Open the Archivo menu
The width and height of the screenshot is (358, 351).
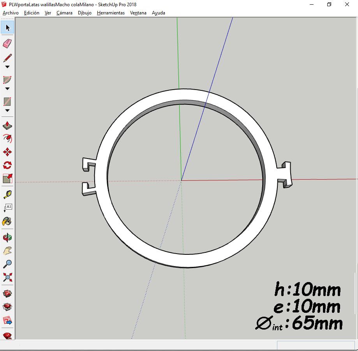(x=11, y=13)
